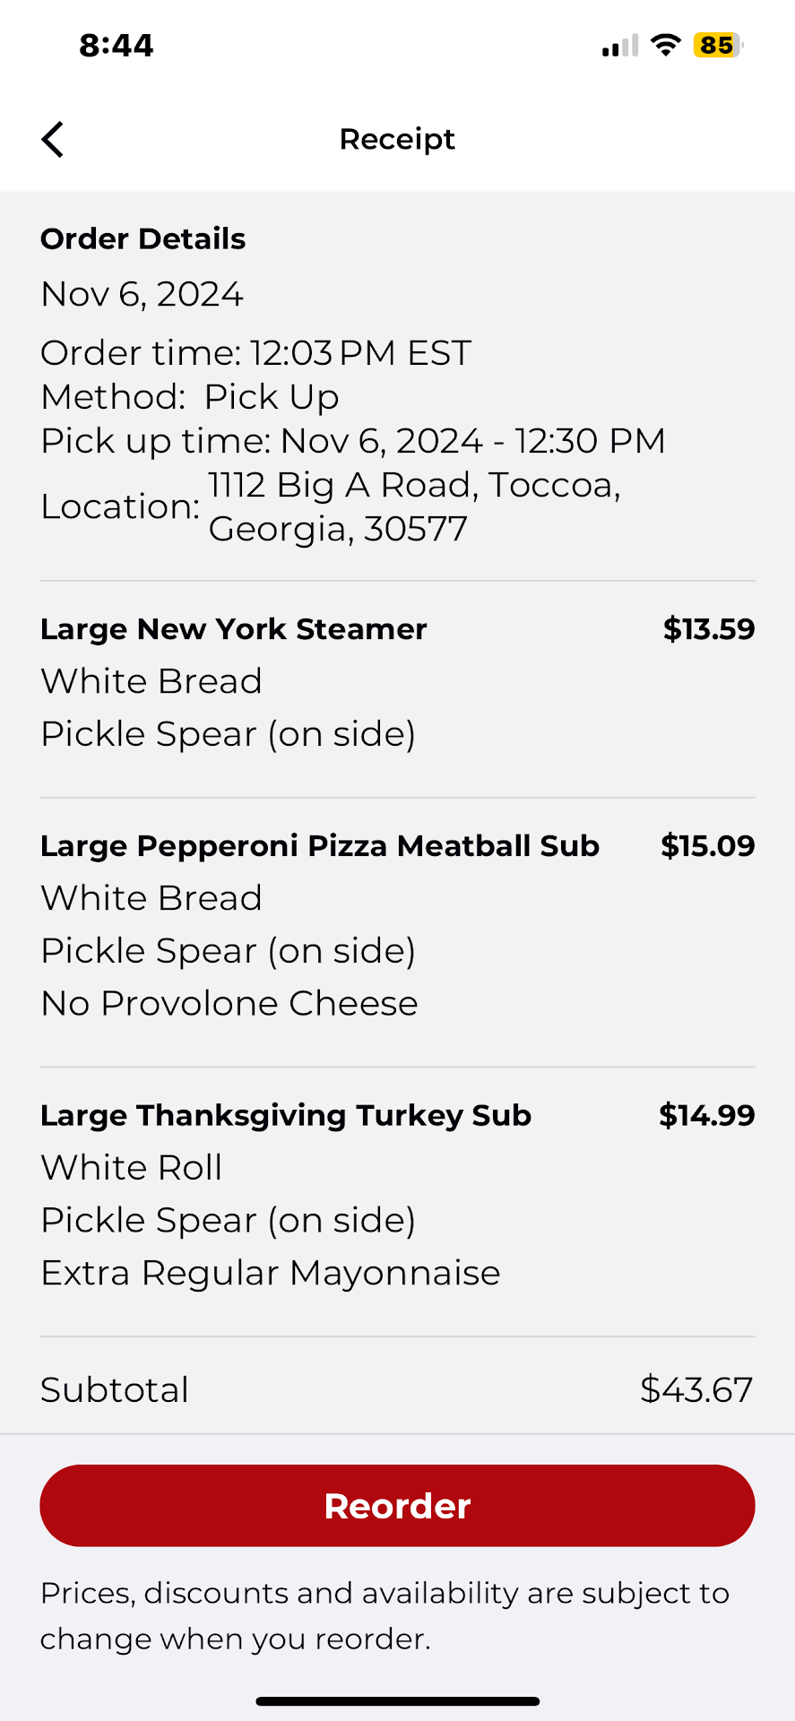
Task: Tap the Receipt page title
Action: pyautogui.click(x=397, y=140)
